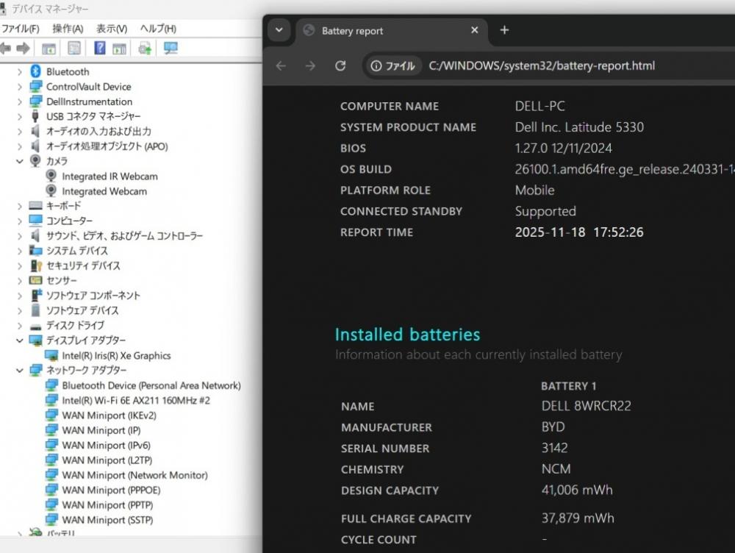Select Intel Wi-Fi 6E AX211 adapter
The height and width of the screenshot is (553, 735).
(x=136, y=401)
